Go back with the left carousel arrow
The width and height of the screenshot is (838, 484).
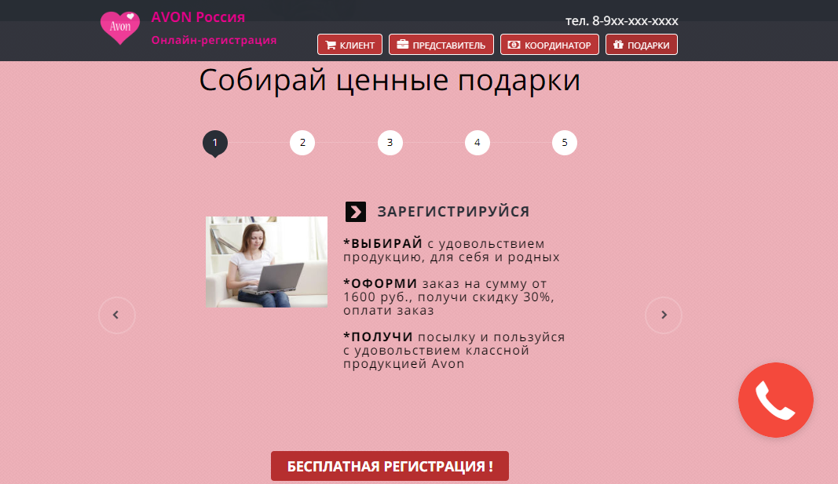tap(116, 315)
